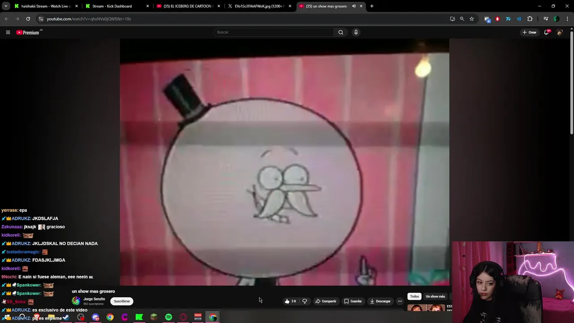Image resolution: width=574 pixels, height=323 pixels.
Task: Go forward in browser history
Action: coord(17,19)
